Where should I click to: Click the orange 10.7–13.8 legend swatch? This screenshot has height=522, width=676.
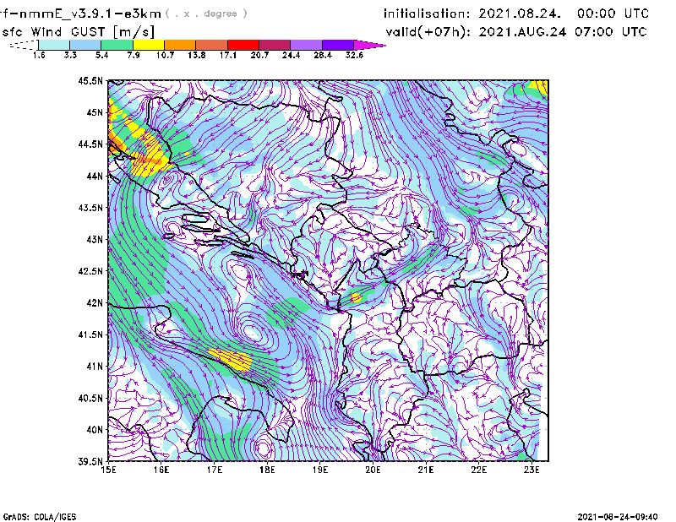click(180, 45)
